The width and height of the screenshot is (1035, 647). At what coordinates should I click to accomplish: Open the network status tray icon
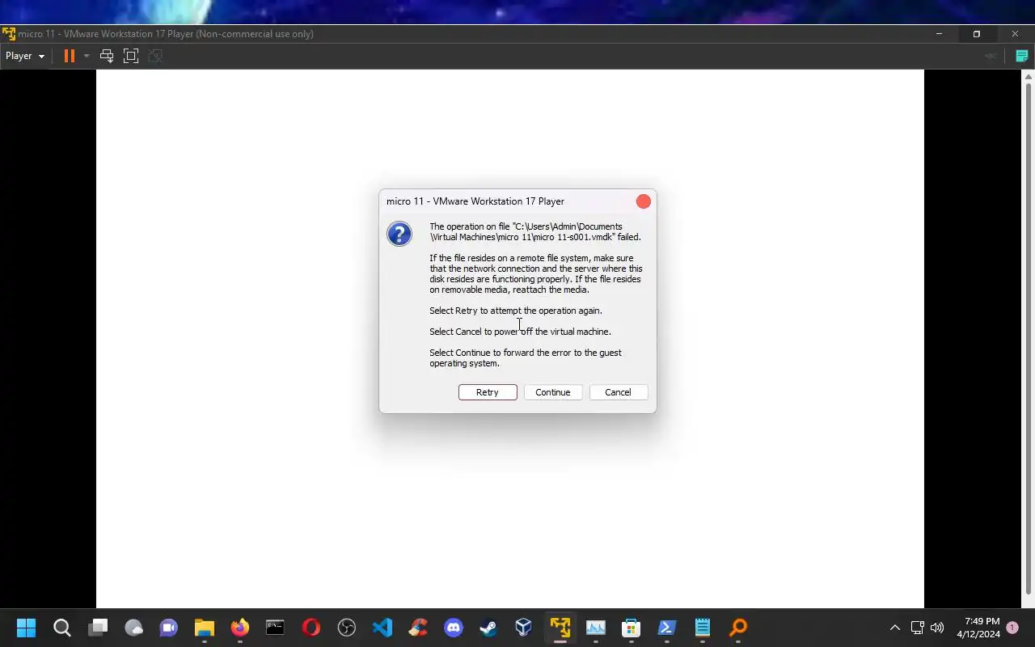(x=917, y=628)
